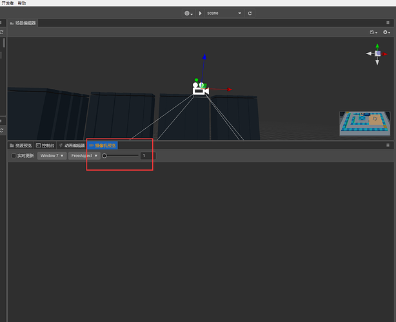This screenshot has width=396, height=322.
Task: Switch to the 摄像机预览 tab
Action: tap(103, 146)
